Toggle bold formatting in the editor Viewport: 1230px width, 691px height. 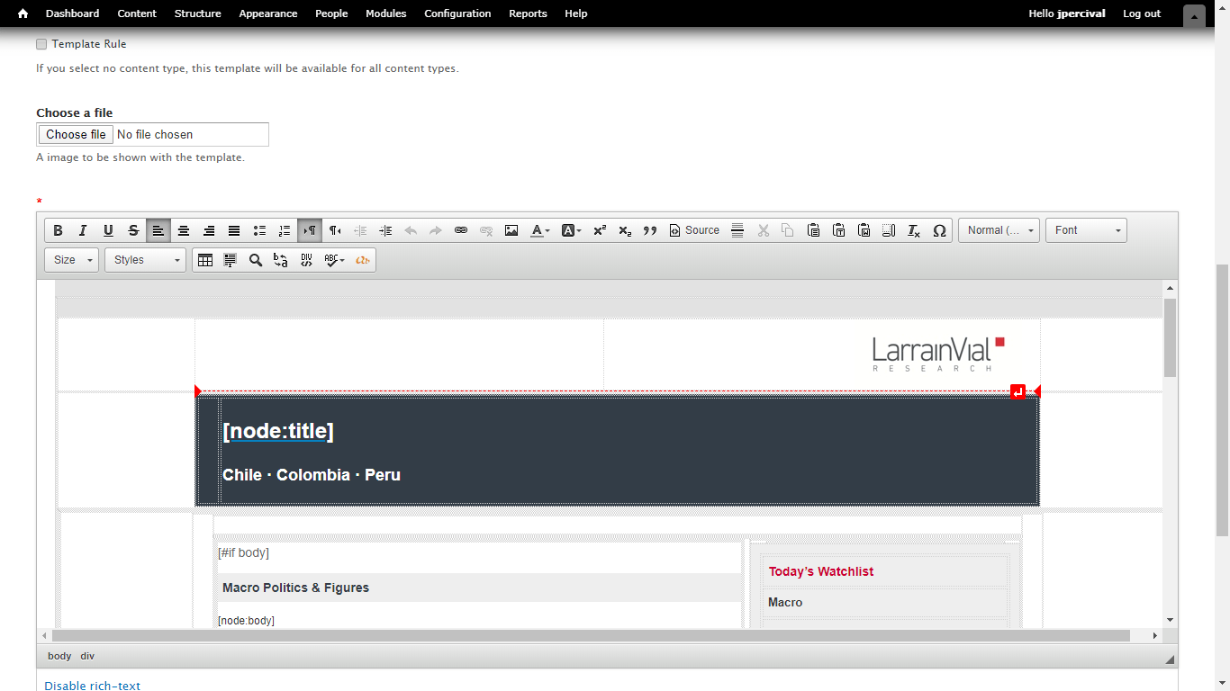[x=58, y=229]
